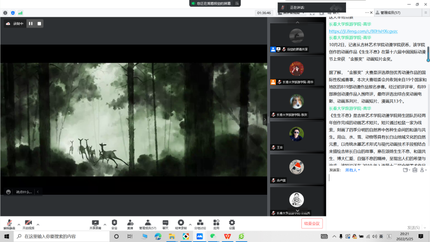Screen dimensions: 430x242
Task: Open sharing banner menu icon at top
Action: coord(237,3)
